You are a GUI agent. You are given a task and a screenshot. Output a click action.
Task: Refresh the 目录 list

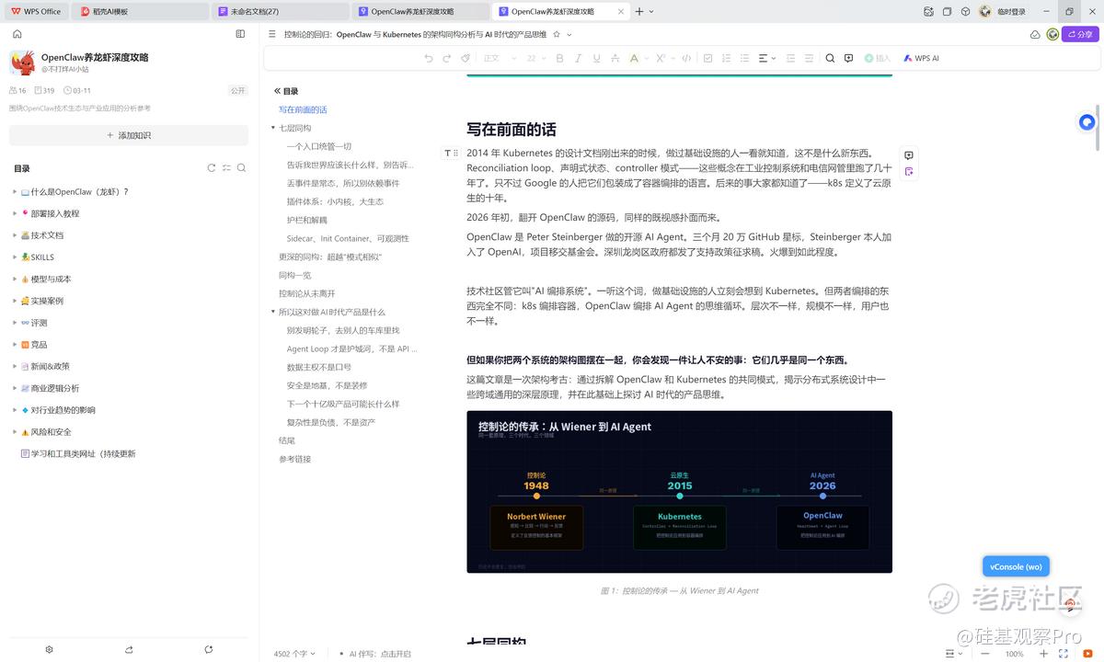pyautogui.click(x=212, y=168)
